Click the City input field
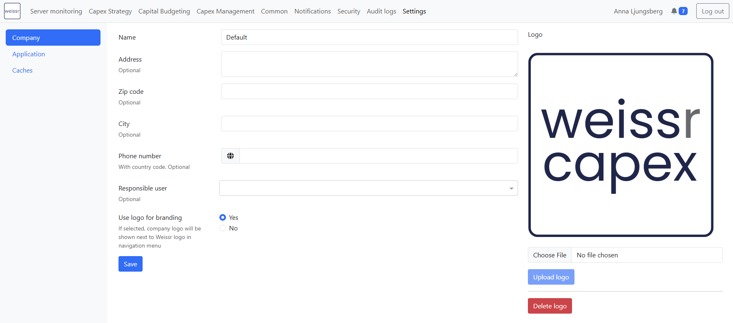This screenshot has height=323, width=733. pos(369,124)
